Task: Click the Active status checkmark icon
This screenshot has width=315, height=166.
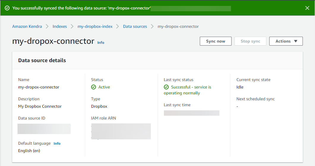Action: [94, 87]
